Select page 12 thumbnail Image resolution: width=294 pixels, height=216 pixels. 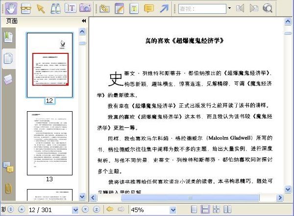49,65
